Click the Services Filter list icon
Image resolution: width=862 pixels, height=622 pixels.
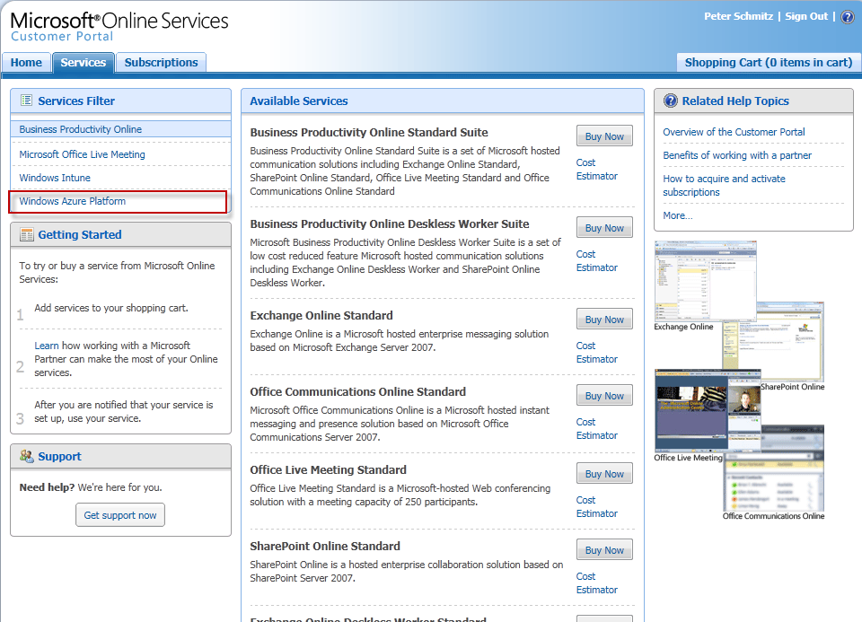point(26,100)
